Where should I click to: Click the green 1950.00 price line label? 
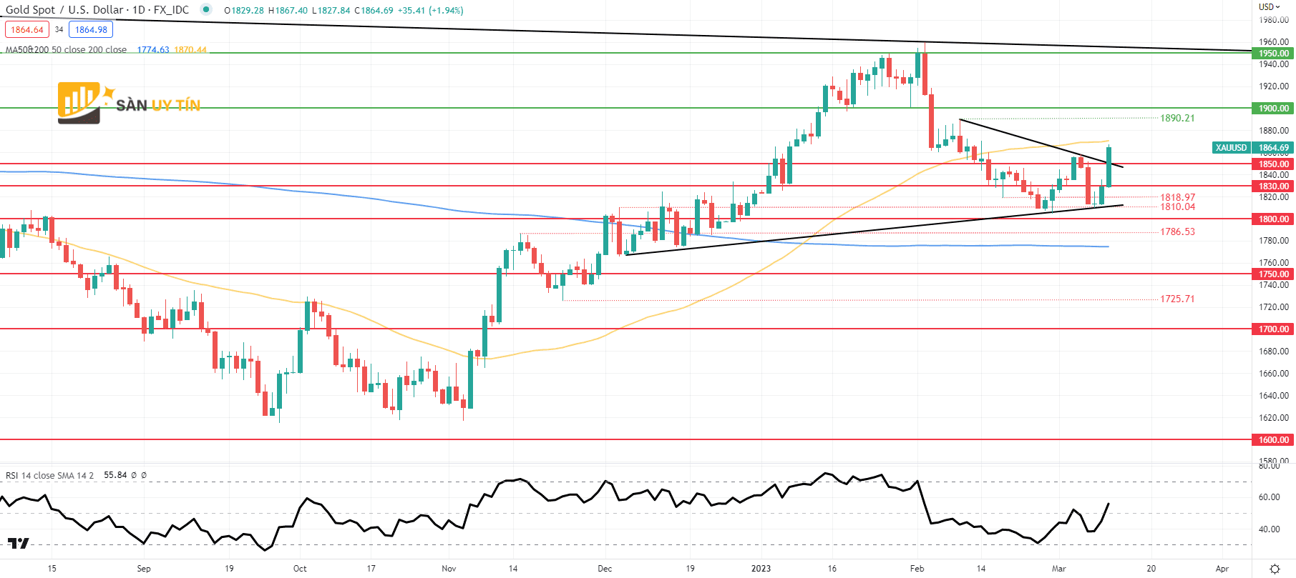pos(1274,54)
